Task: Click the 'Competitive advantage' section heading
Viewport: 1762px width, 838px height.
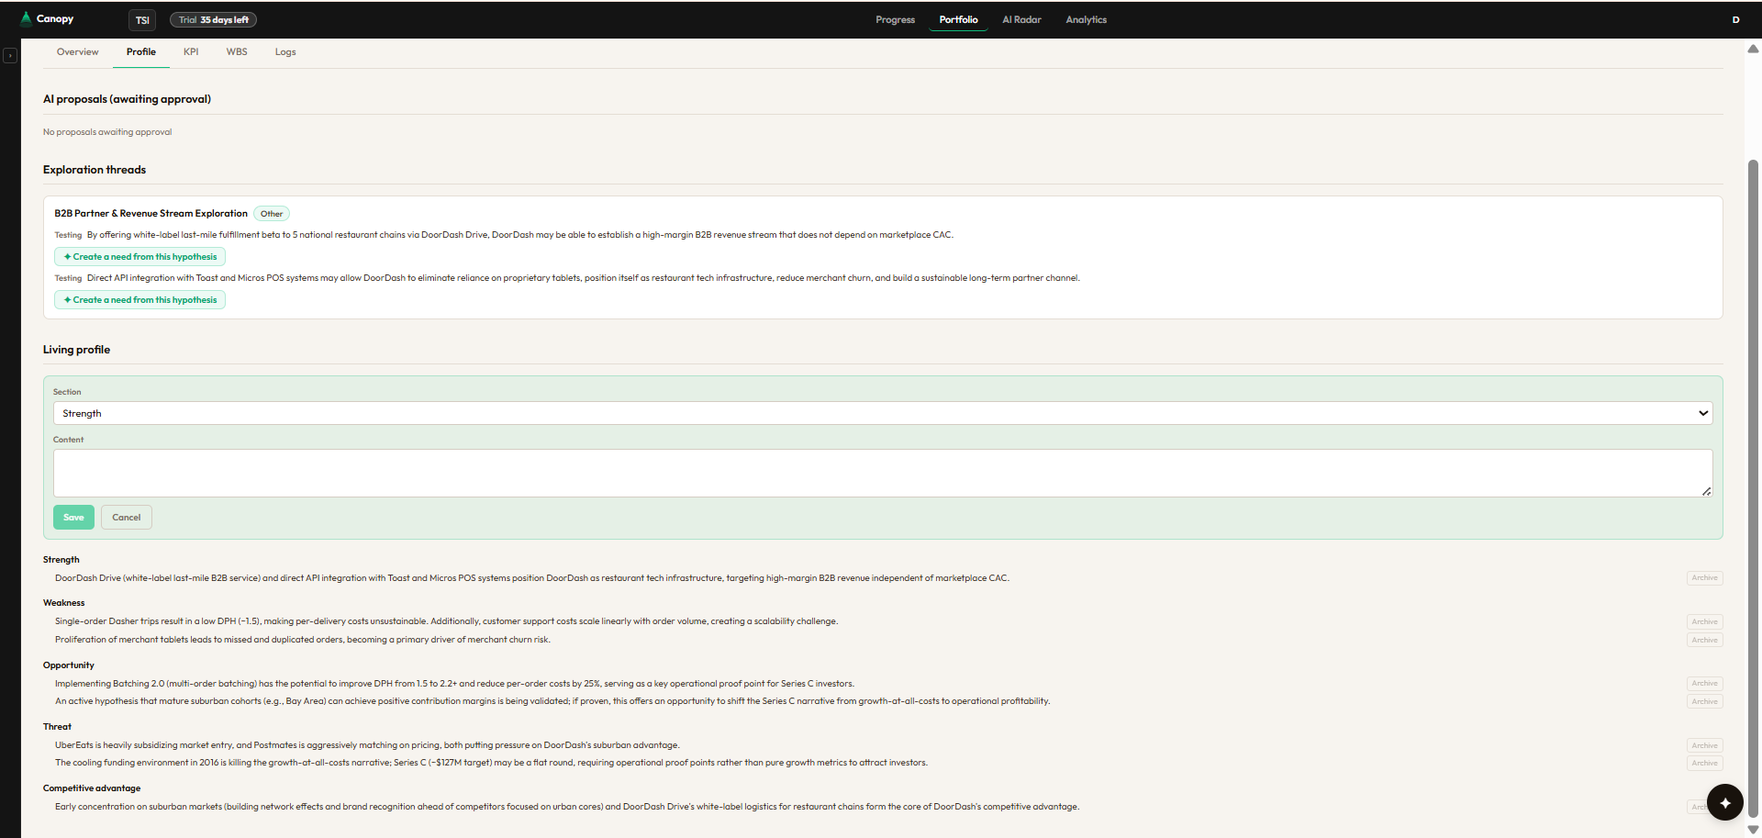Action: click(x=92, y=788)
